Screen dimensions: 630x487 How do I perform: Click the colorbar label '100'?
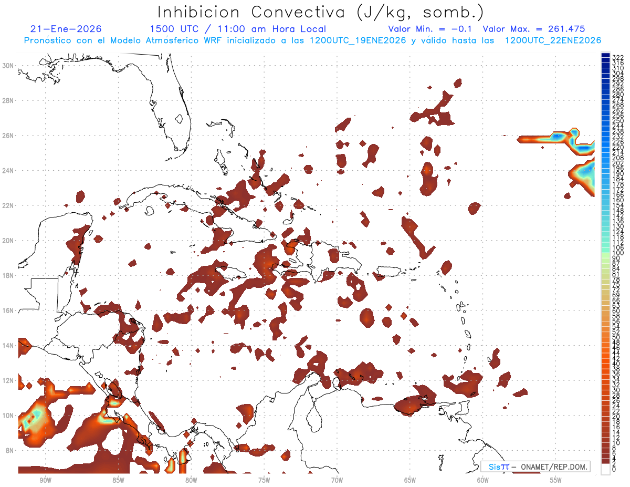(x=618, y=253)
